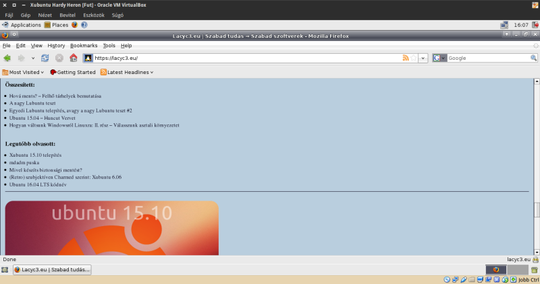Open 'Ubuntu 16.04 LTS kódnév' link

[x=38, y=185]
